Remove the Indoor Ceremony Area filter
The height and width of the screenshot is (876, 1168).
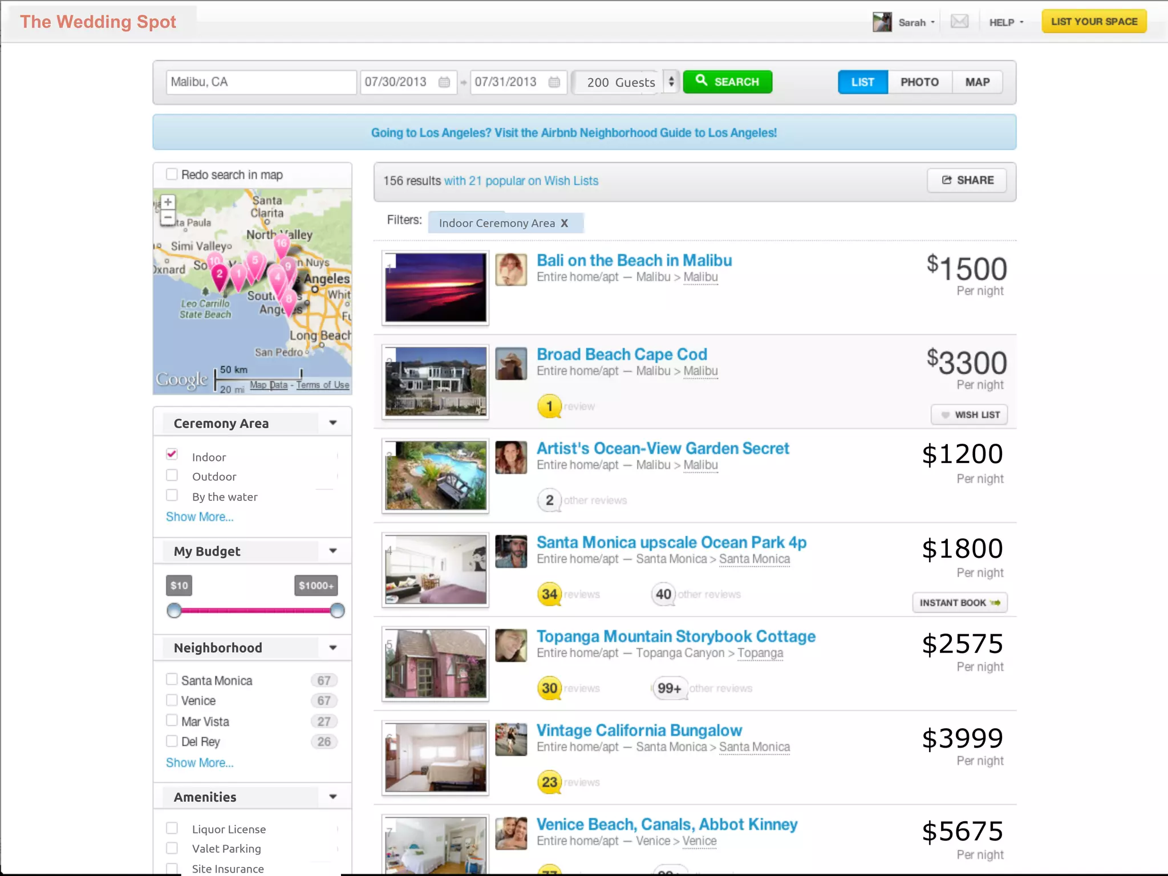(564, 223)
